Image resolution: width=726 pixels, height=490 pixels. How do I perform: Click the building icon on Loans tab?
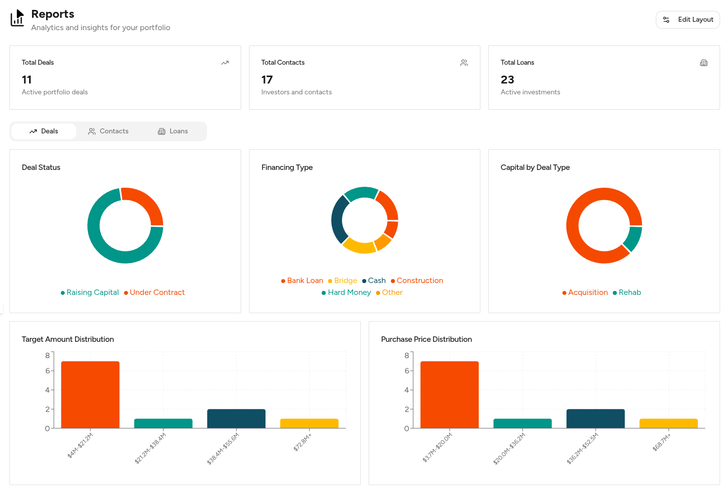(x=162, y=131)
